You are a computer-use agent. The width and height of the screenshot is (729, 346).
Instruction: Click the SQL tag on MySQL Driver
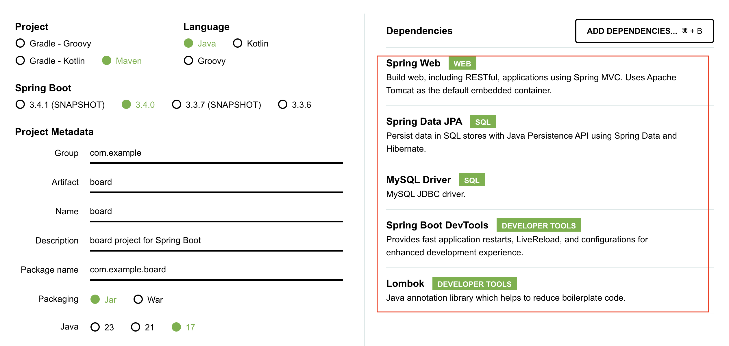point(472,180)
